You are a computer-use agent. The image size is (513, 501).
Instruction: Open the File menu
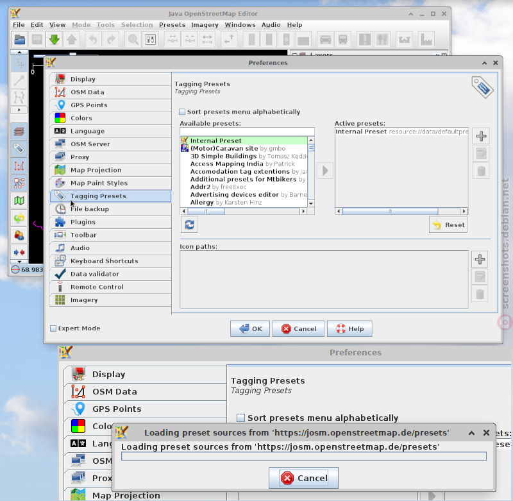19,25
